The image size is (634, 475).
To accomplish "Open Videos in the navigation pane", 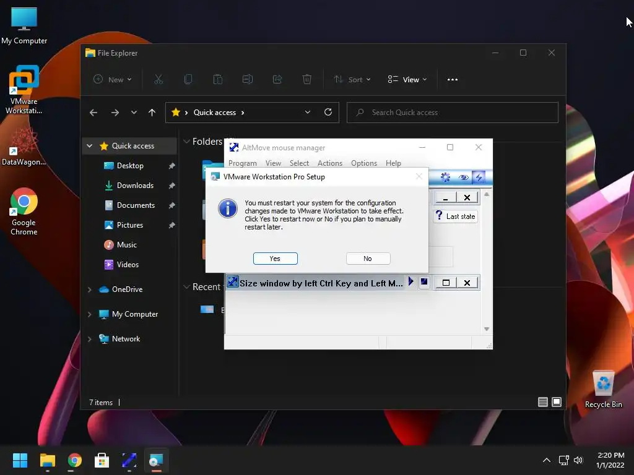I will click(x=128, y=265).
